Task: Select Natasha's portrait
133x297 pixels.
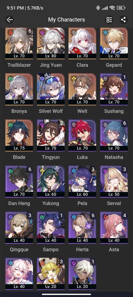Action: 114,135
